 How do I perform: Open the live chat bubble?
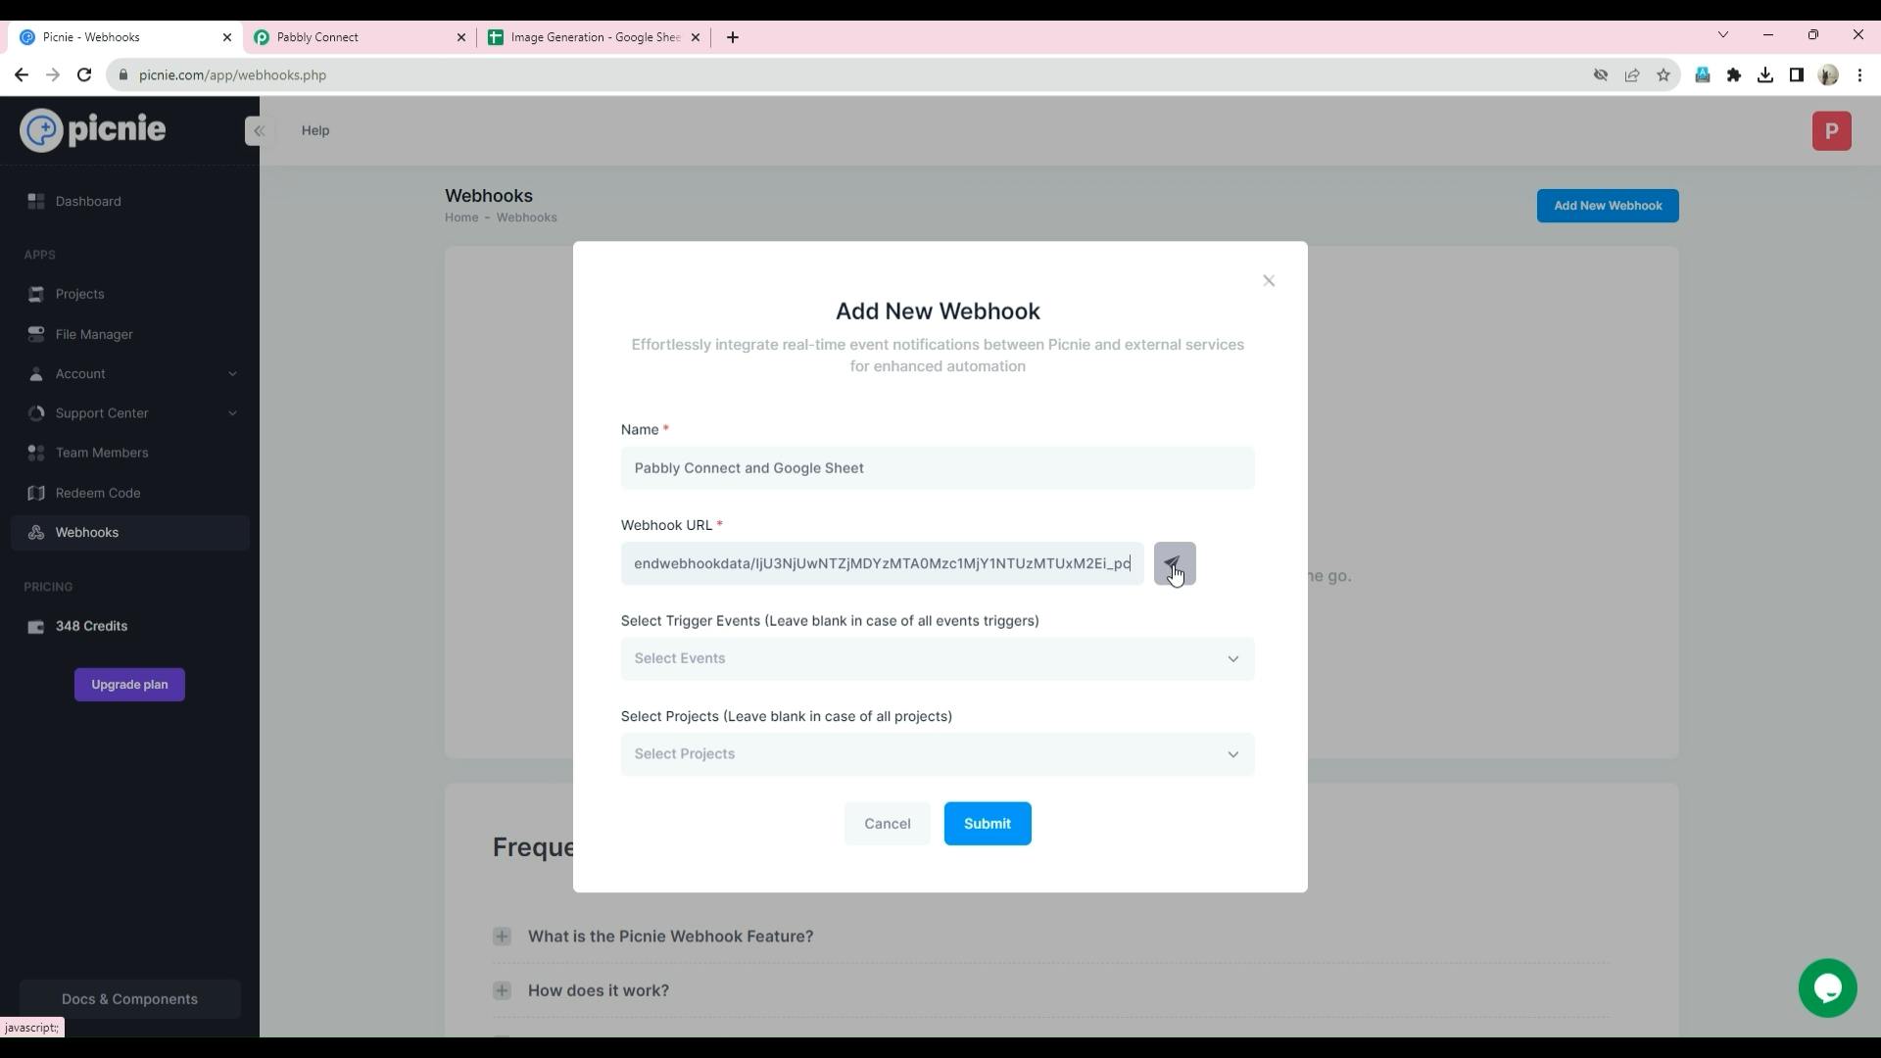tap(1827, 988)
